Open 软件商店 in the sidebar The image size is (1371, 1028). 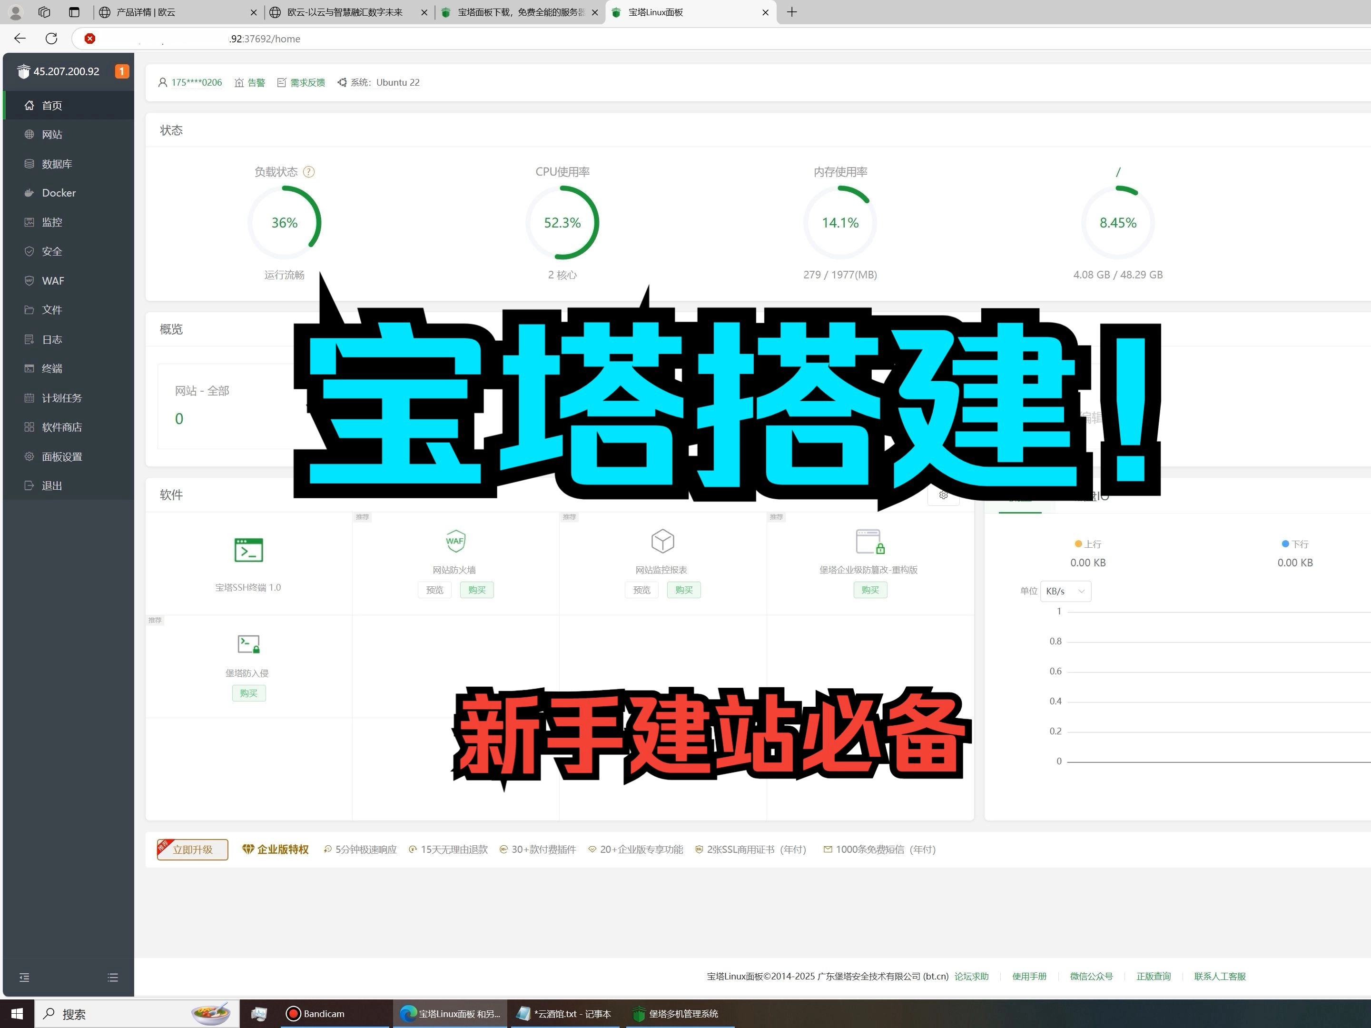68,427
